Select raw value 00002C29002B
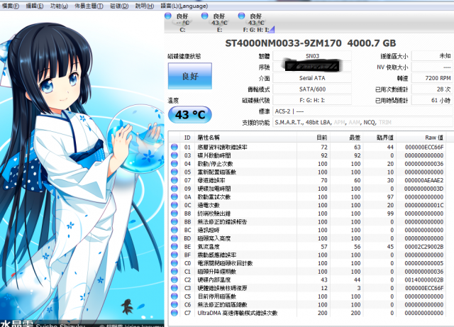Screen dimensions: 454x327 click(x=424, y=247)
